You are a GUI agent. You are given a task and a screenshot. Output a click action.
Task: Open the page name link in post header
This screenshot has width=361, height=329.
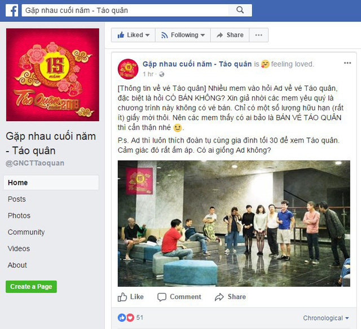tap(197, 64)
